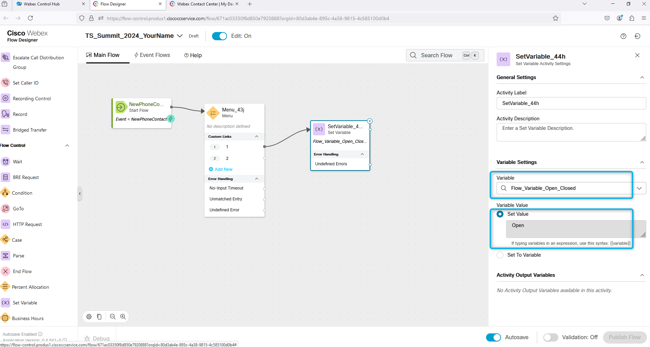Collapse the Flow Control section
650x347 pixels.
tap(67, 146)
